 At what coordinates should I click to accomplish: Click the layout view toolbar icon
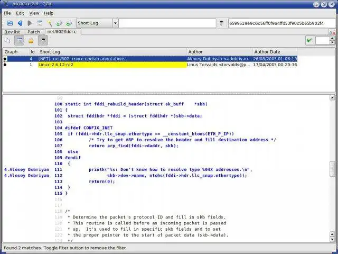40,23
